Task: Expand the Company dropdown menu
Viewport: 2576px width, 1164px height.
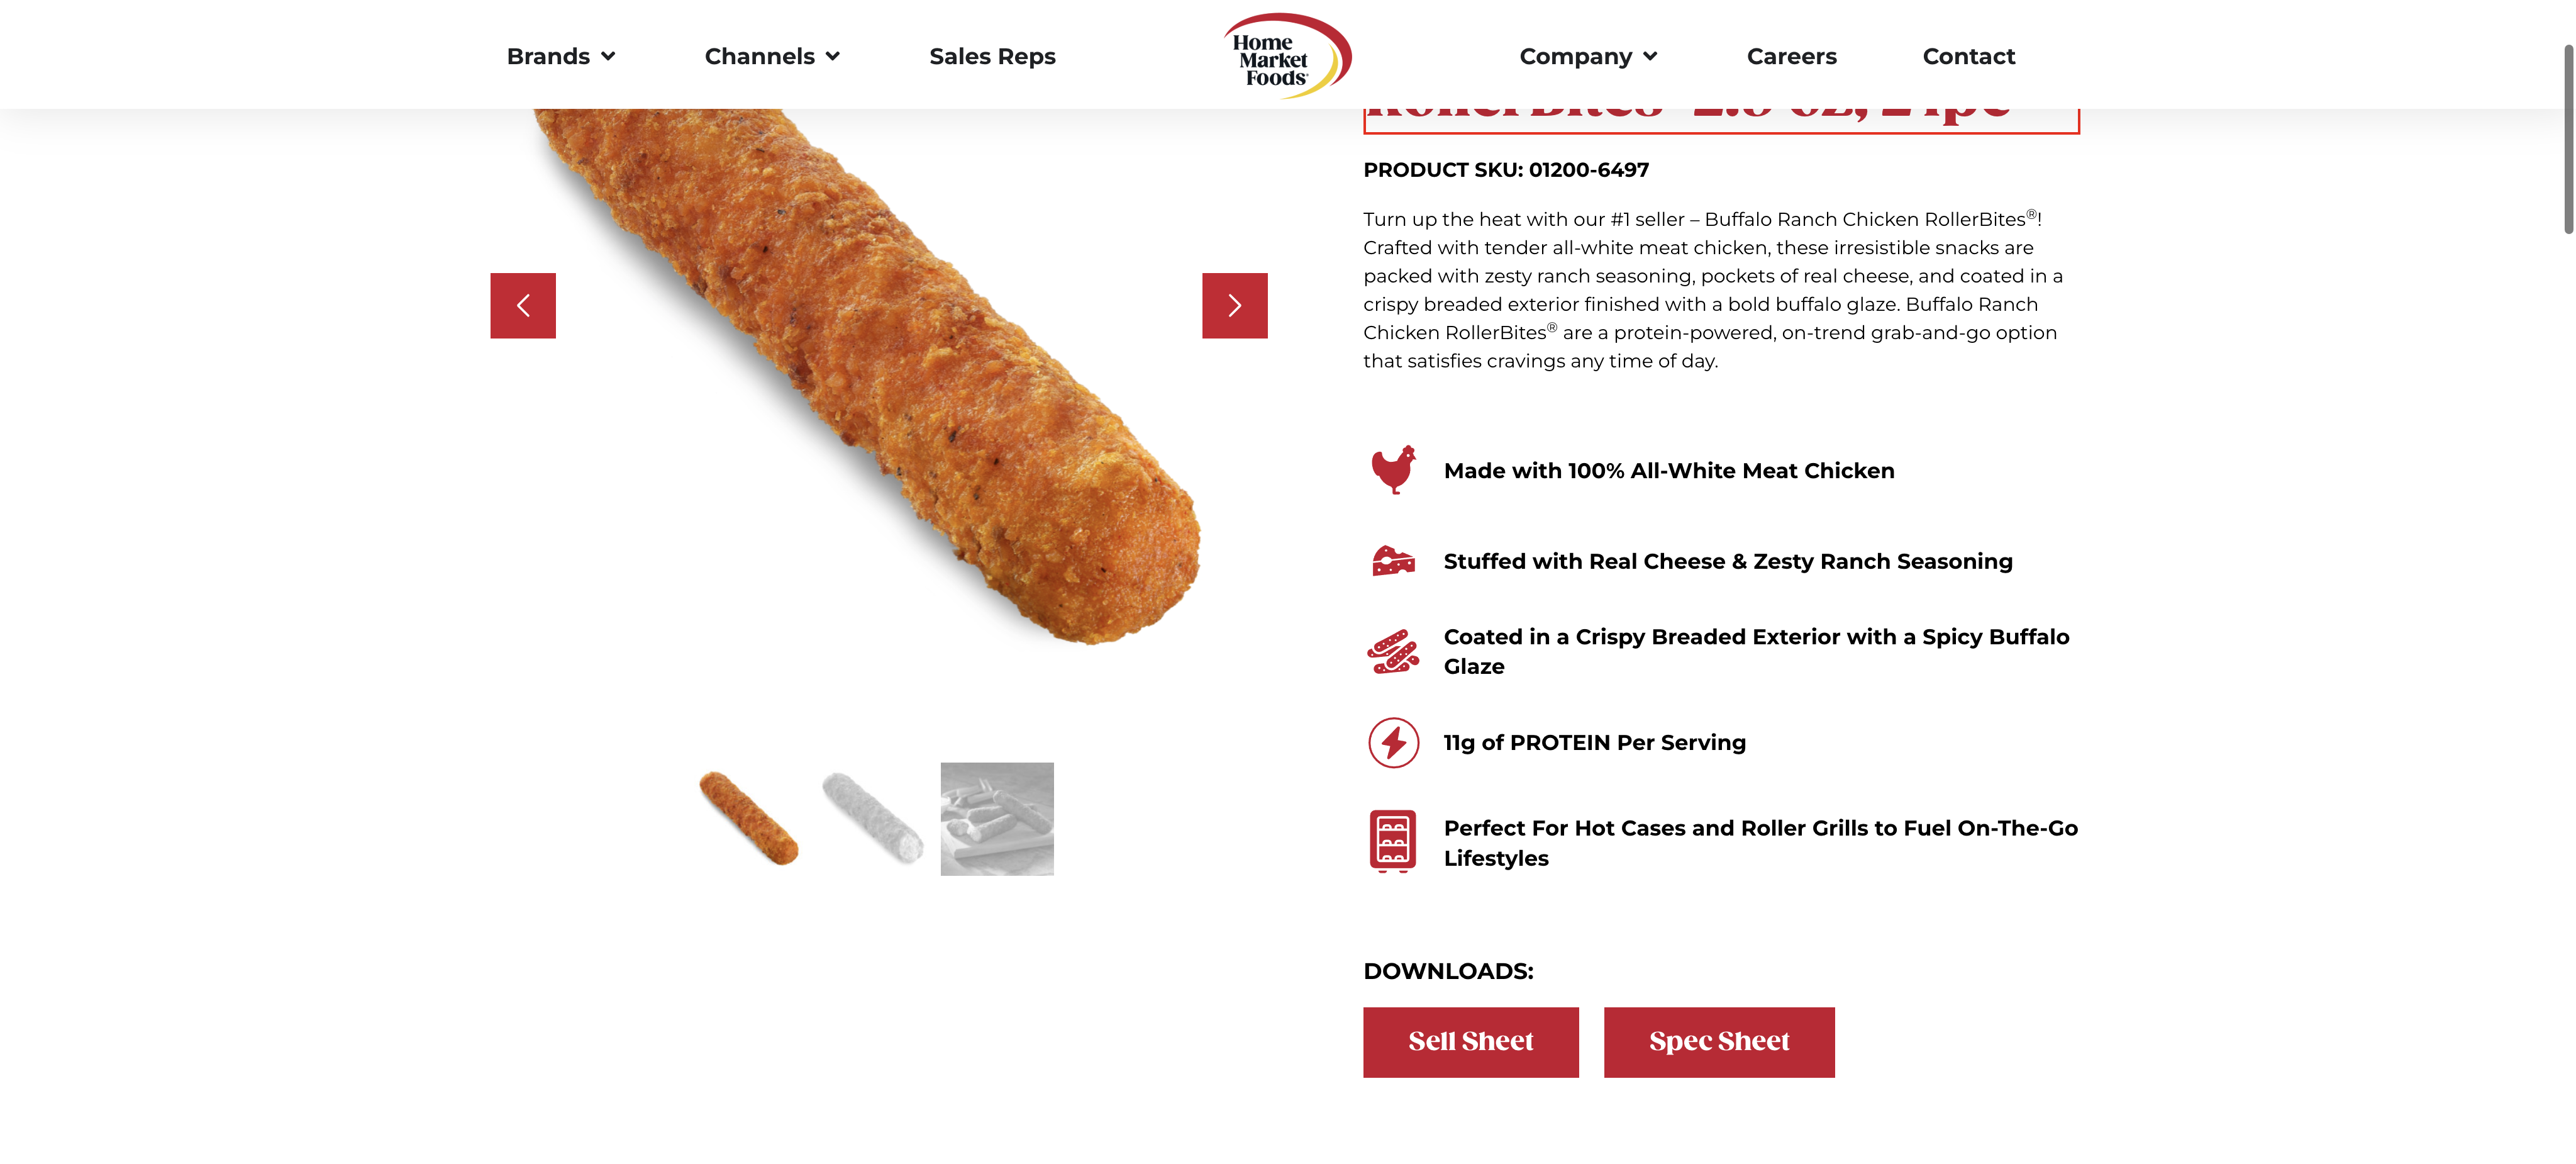Action: (1588, 57)
